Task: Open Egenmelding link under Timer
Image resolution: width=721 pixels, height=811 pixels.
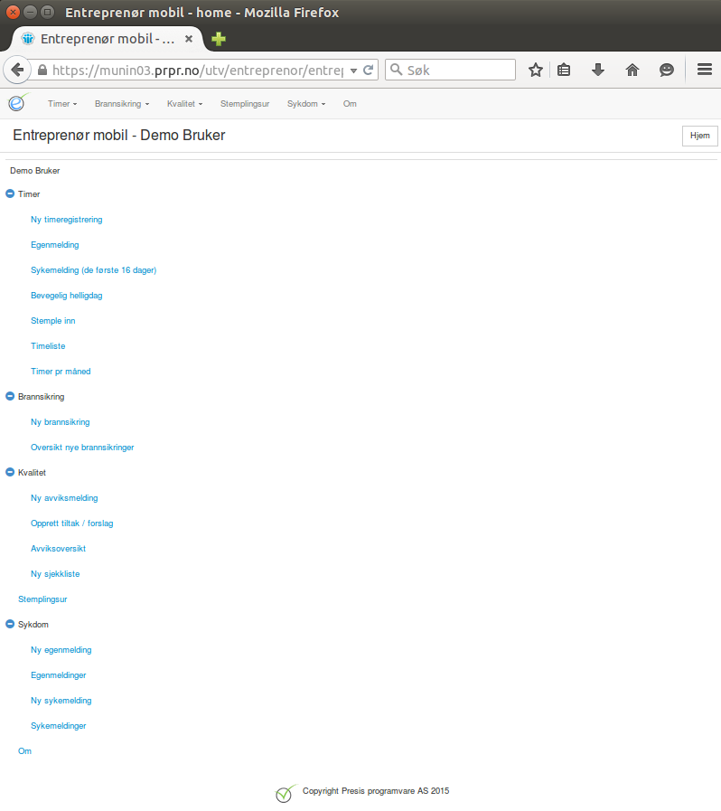Action: (55, 245)
